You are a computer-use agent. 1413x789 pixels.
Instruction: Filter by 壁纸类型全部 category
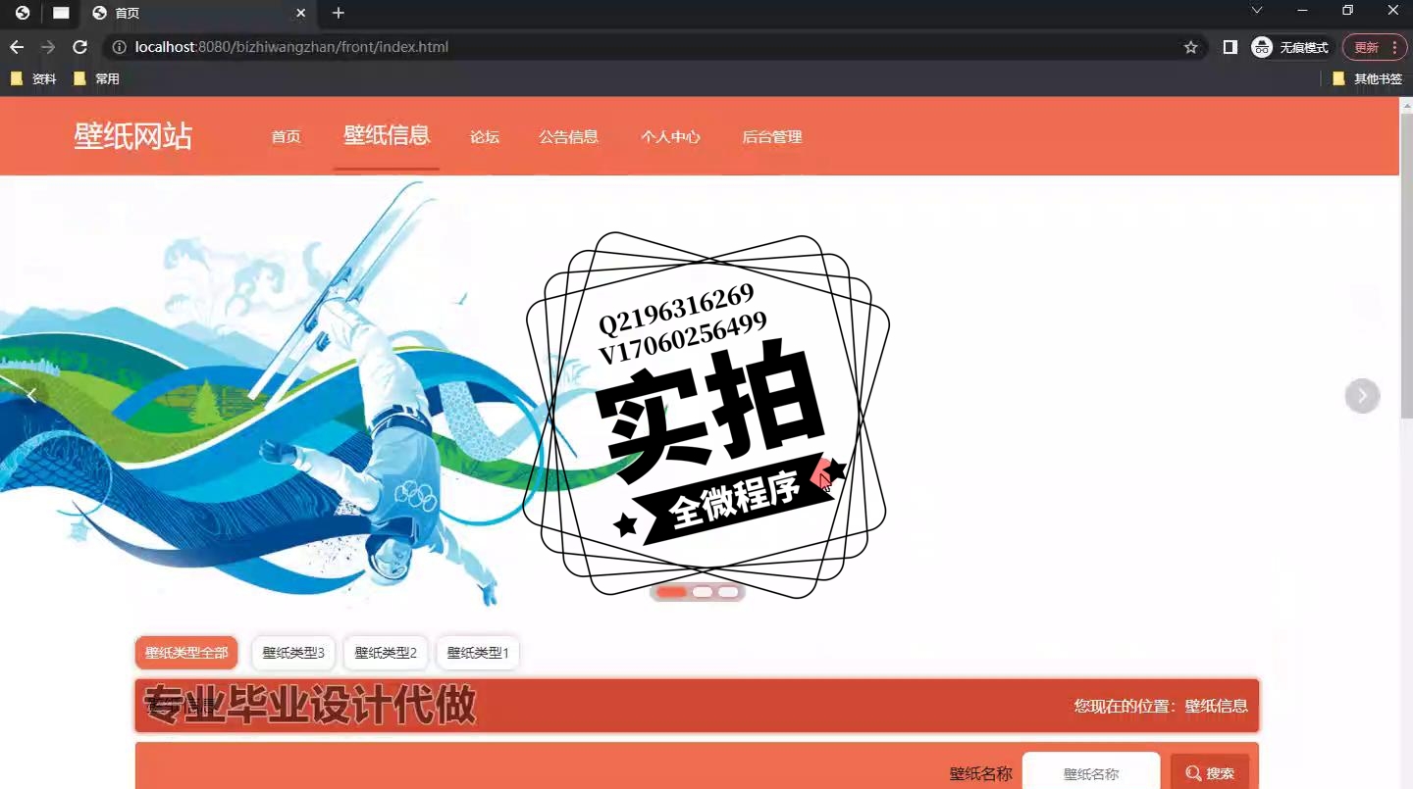point(186,653)
